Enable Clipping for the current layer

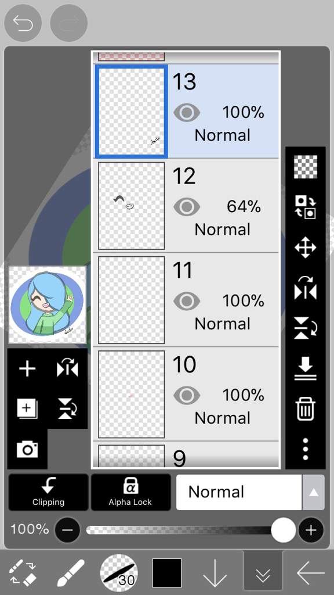(48, 492)
